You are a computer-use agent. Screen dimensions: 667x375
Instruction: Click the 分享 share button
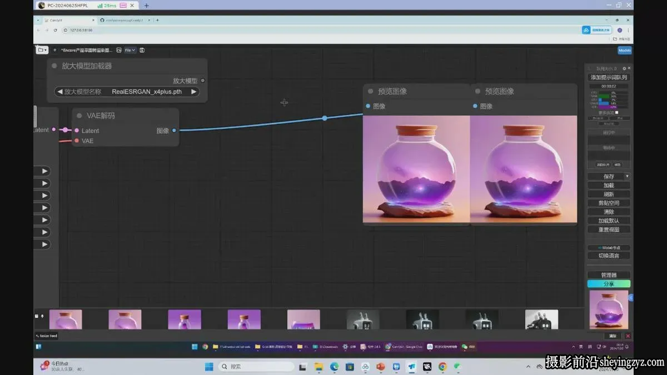[x=609, y=284]
